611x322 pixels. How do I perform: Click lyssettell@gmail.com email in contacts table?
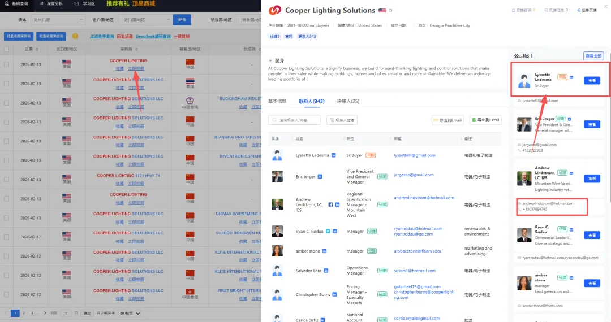415,155
